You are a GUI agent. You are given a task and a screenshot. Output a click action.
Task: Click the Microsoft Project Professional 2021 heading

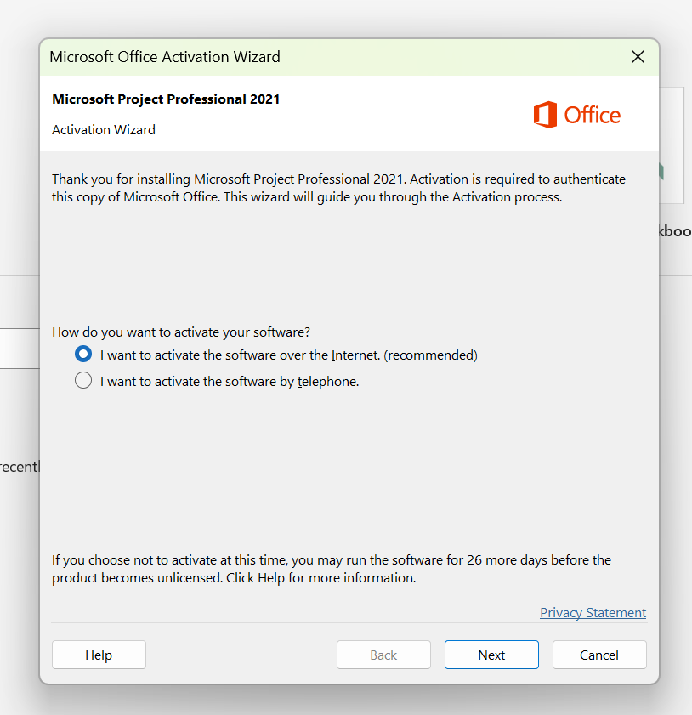(166, 99)
